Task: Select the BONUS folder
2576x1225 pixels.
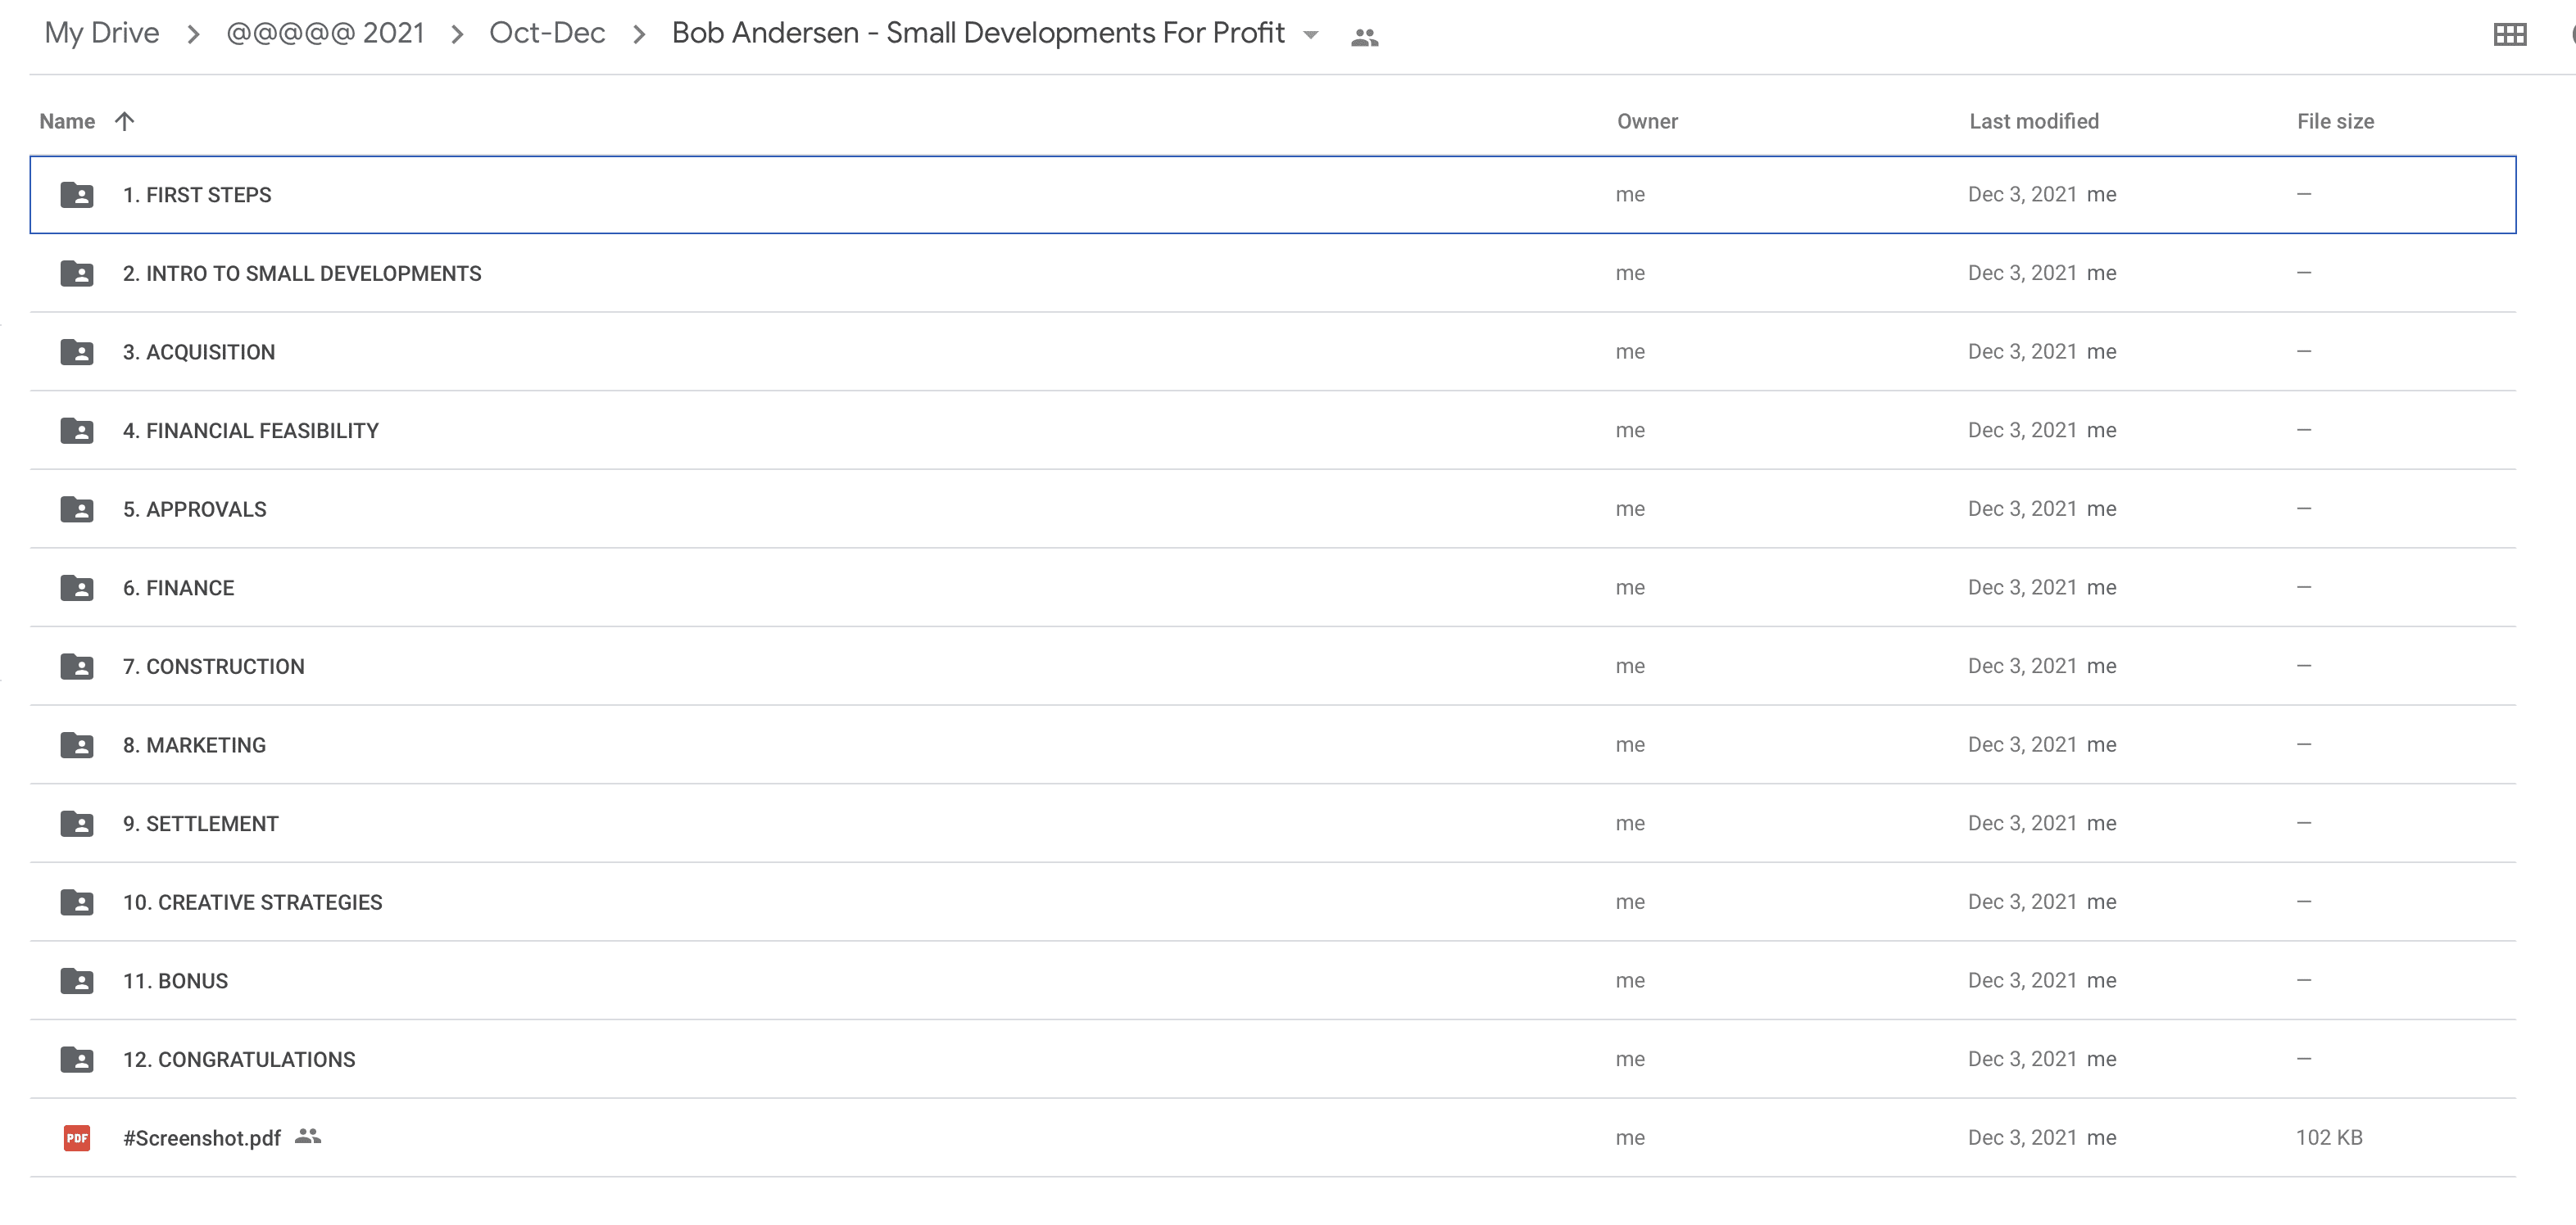Action: pos(176,980)
